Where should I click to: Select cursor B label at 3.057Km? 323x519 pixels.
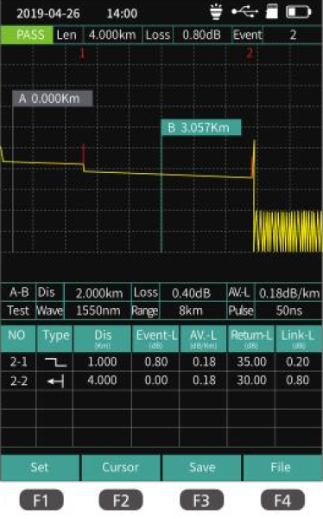(200, 127)
